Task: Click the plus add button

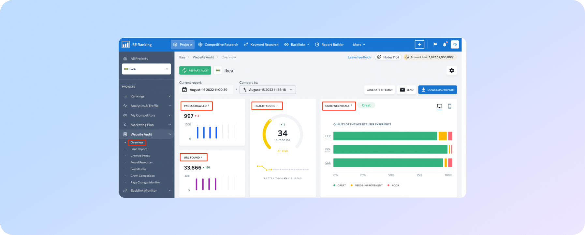Action: (x=419, y=45)
